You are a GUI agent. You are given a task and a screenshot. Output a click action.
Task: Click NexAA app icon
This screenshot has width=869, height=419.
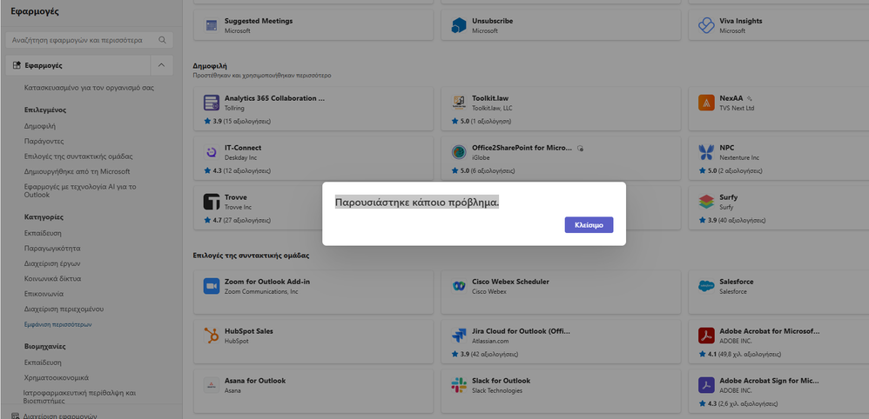point(706,103)
